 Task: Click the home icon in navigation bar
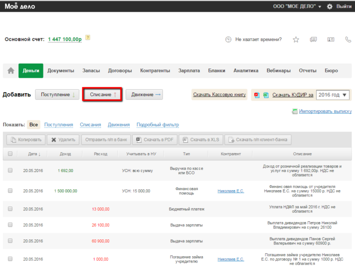(11, 71)
